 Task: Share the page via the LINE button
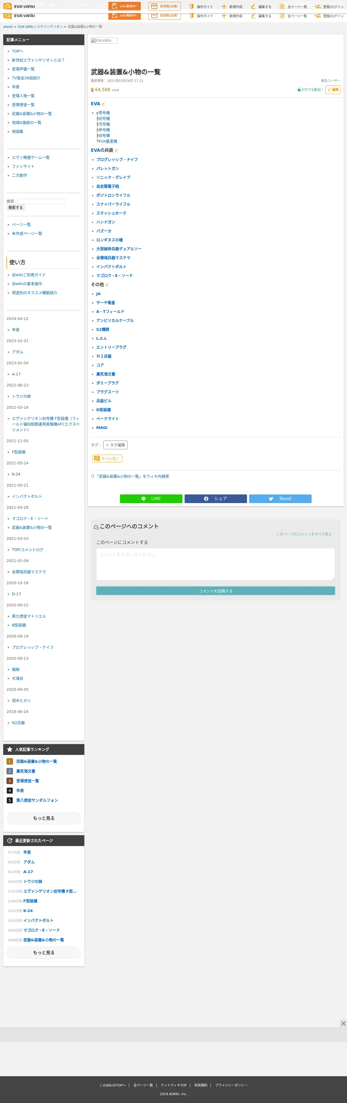(x=151, y=499)
